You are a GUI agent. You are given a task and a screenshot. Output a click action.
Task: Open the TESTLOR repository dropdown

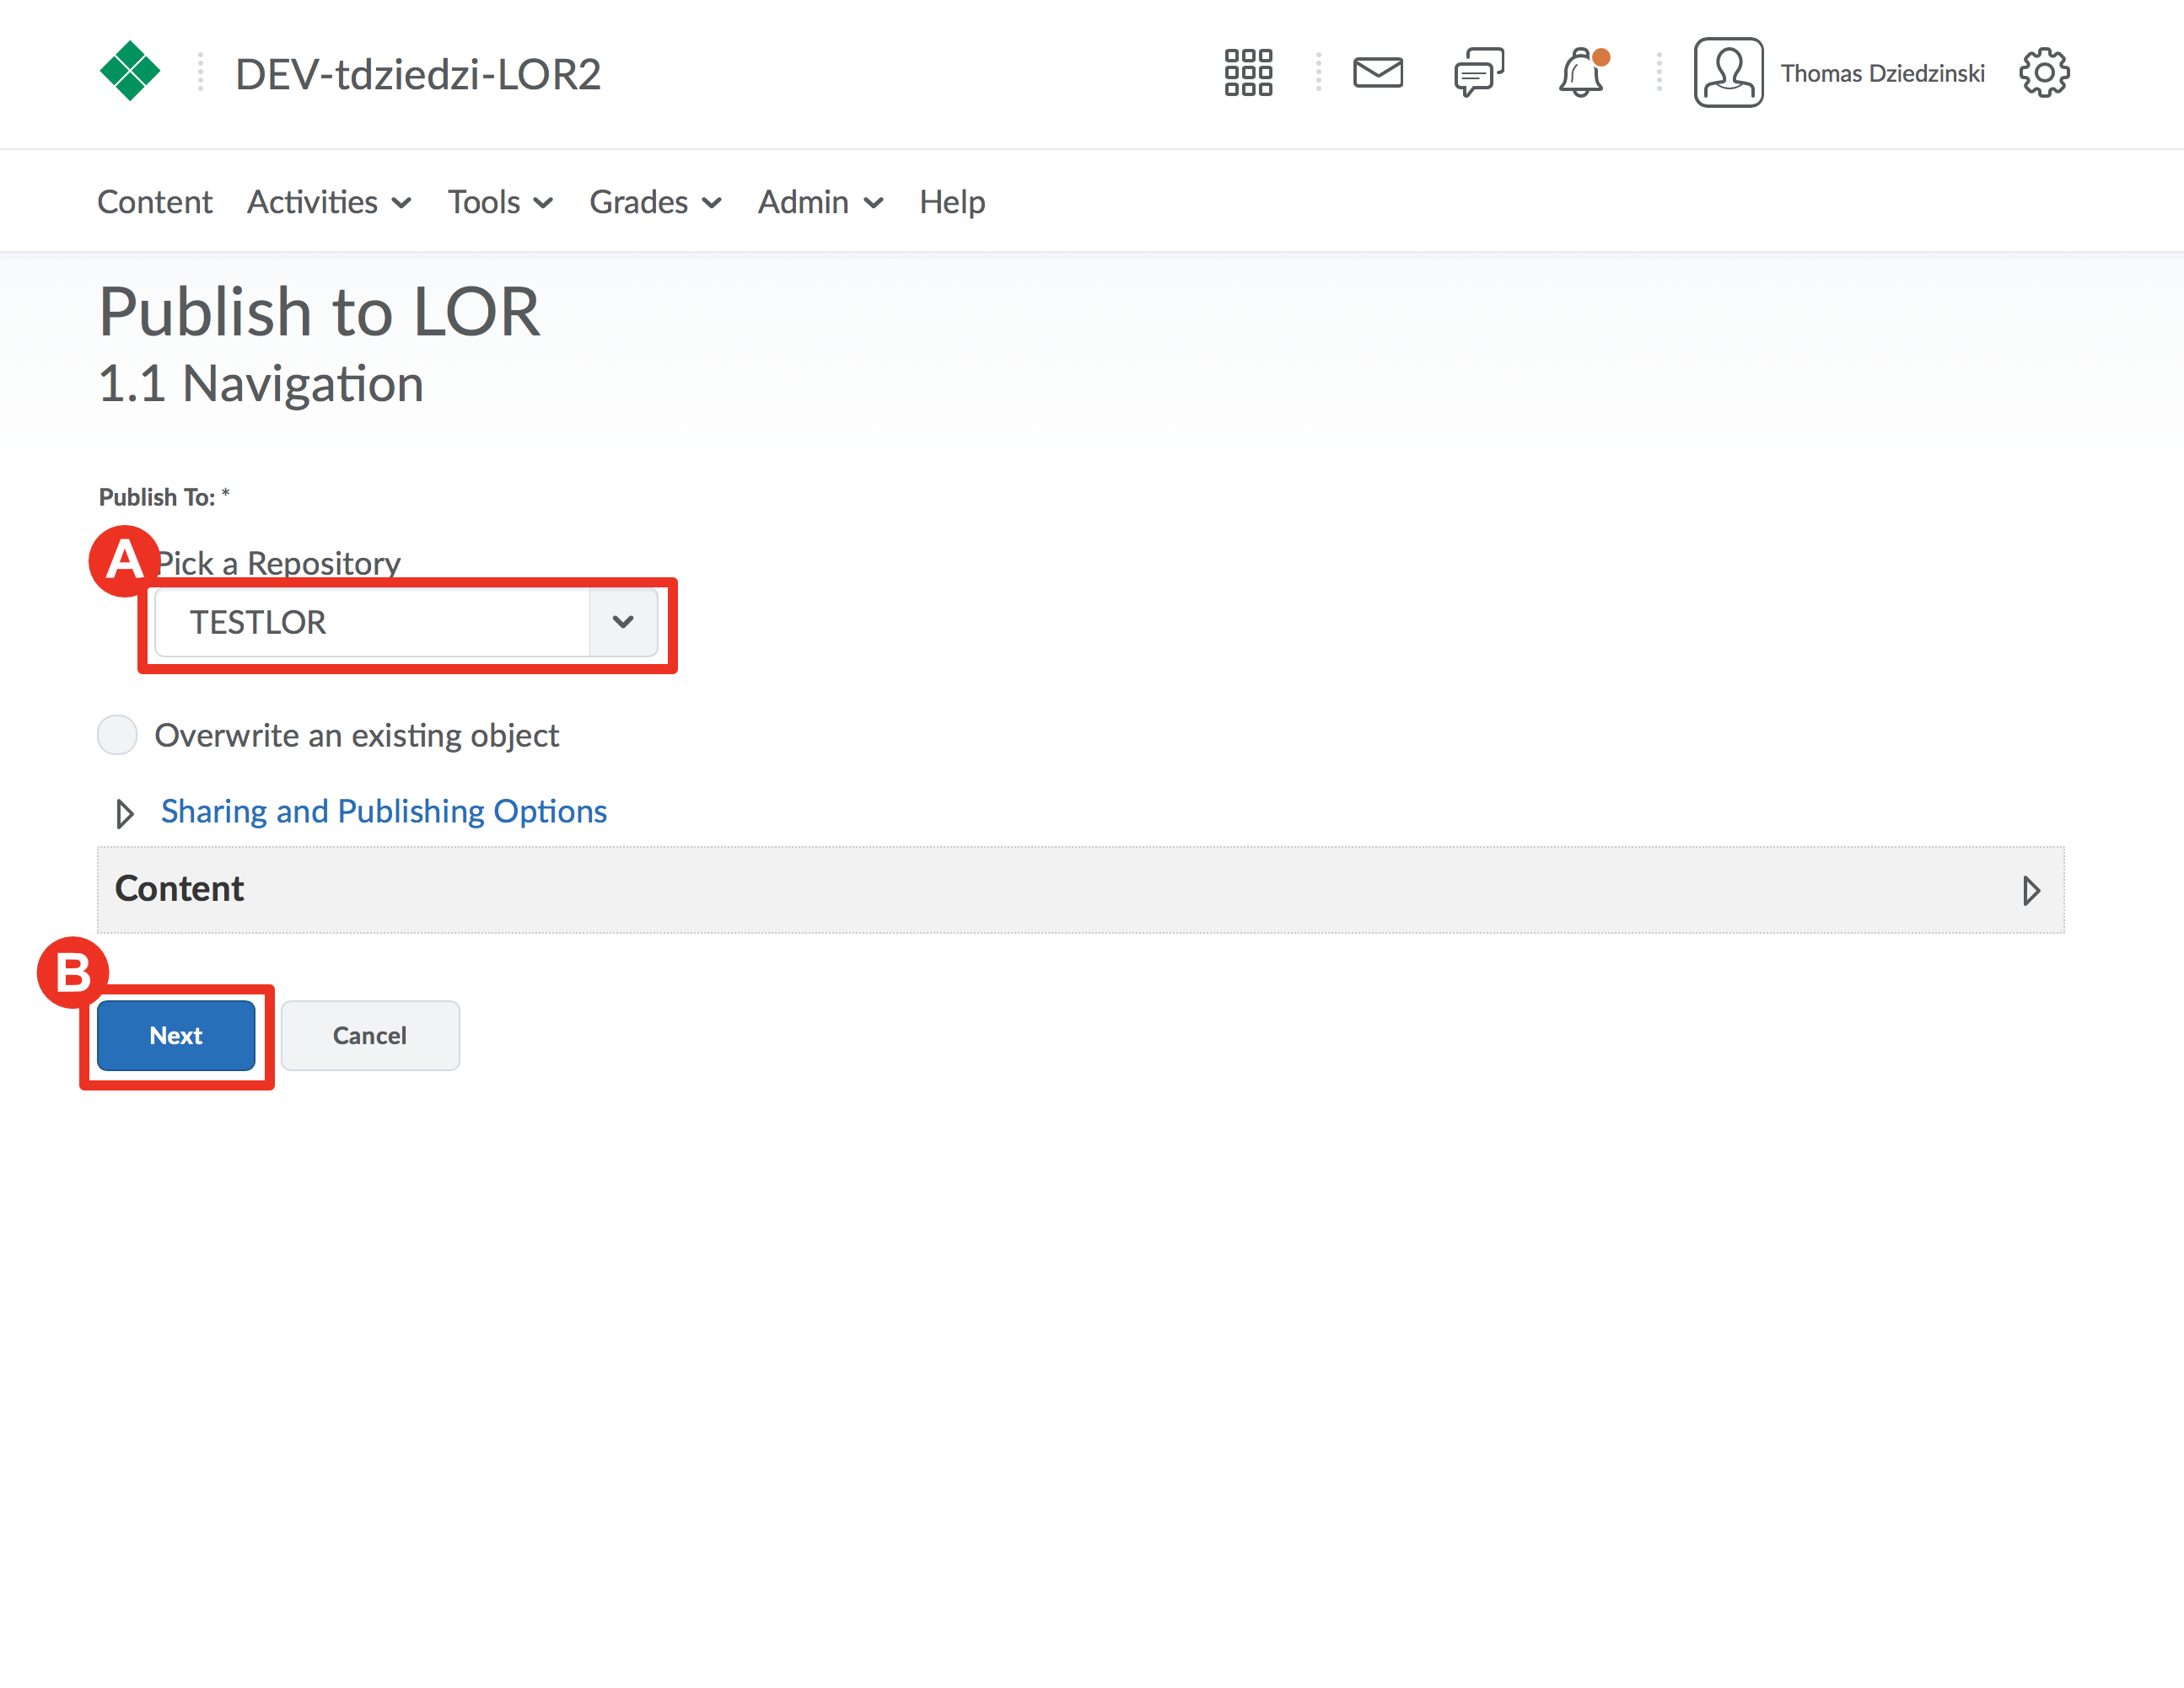pos(405,623)
